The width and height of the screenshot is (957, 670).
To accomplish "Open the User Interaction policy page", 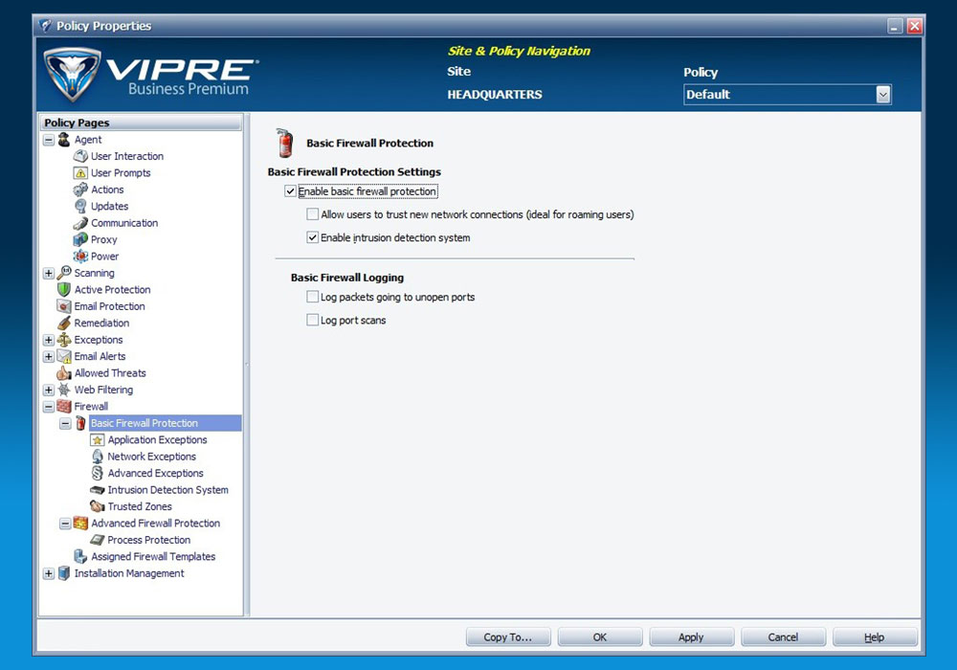I will pyautogui.click(x=127, y=156).
